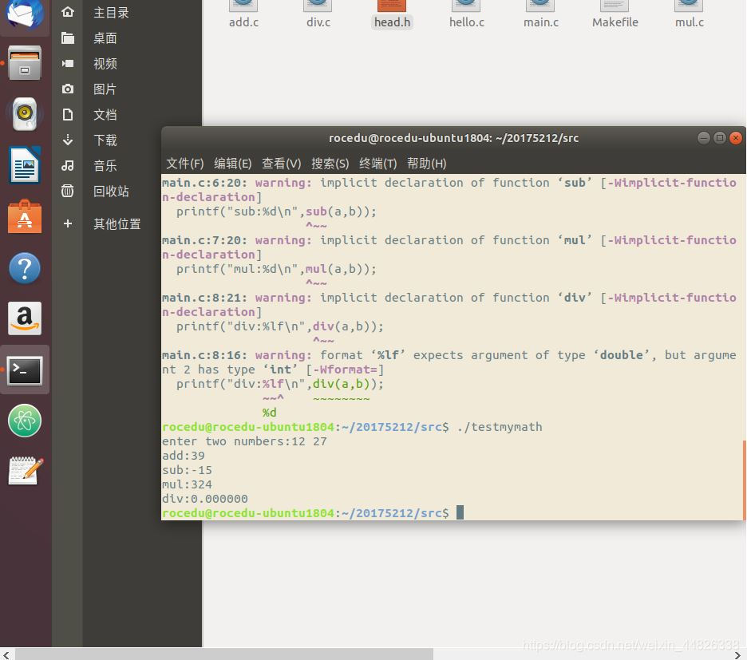Click the terminal title bar text
The image size is (747, 660).
[x=453, y=138]
